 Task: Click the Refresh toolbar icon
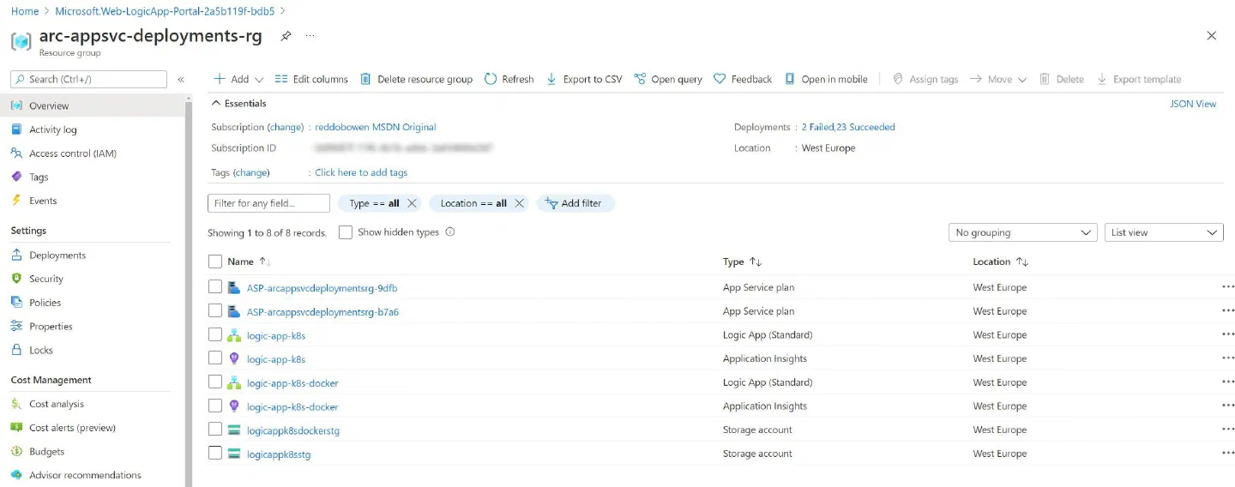[x=491, y=79]
